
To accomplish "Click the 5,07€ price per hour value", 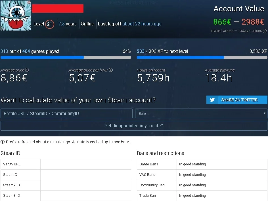I will (x=82, y=78).
